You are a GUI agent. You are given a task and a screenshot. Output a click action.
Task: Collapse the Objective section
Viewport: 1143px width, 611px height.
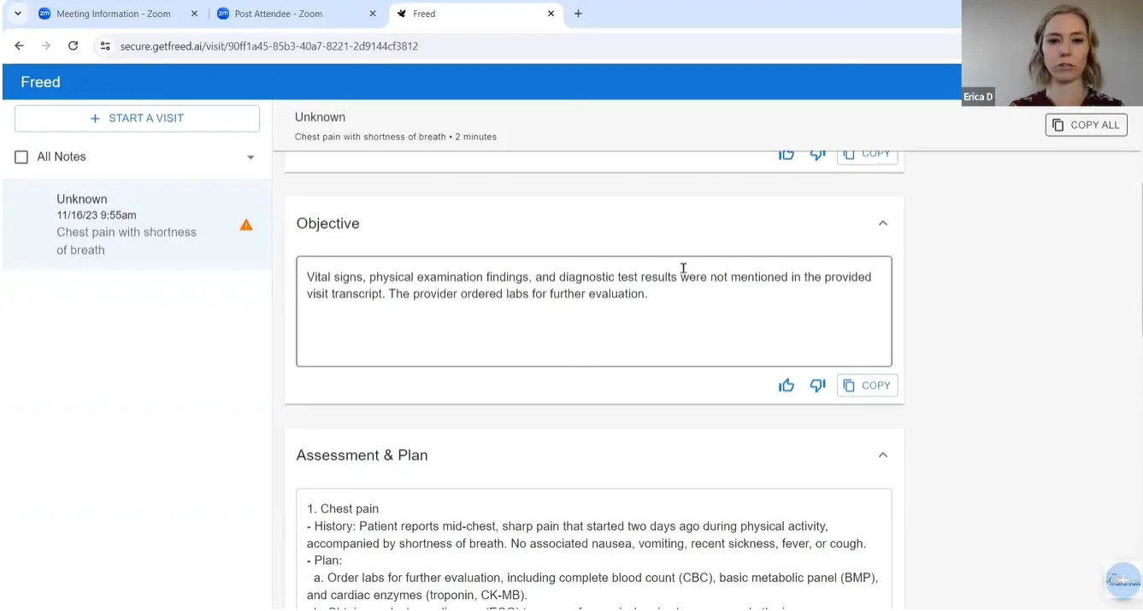pyautogui.click(x=882, y=222)
